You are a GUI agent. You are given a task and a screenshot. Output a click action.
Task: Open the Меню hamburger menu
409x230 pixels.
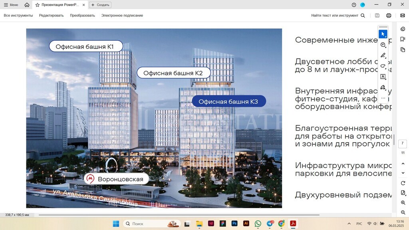coord(11,5)
